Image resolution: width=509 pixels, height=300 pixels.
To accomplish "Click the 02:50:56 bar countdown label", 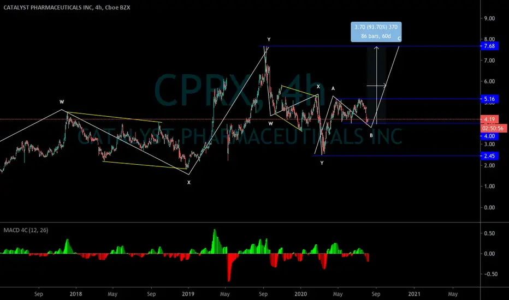I will point(493,128).
